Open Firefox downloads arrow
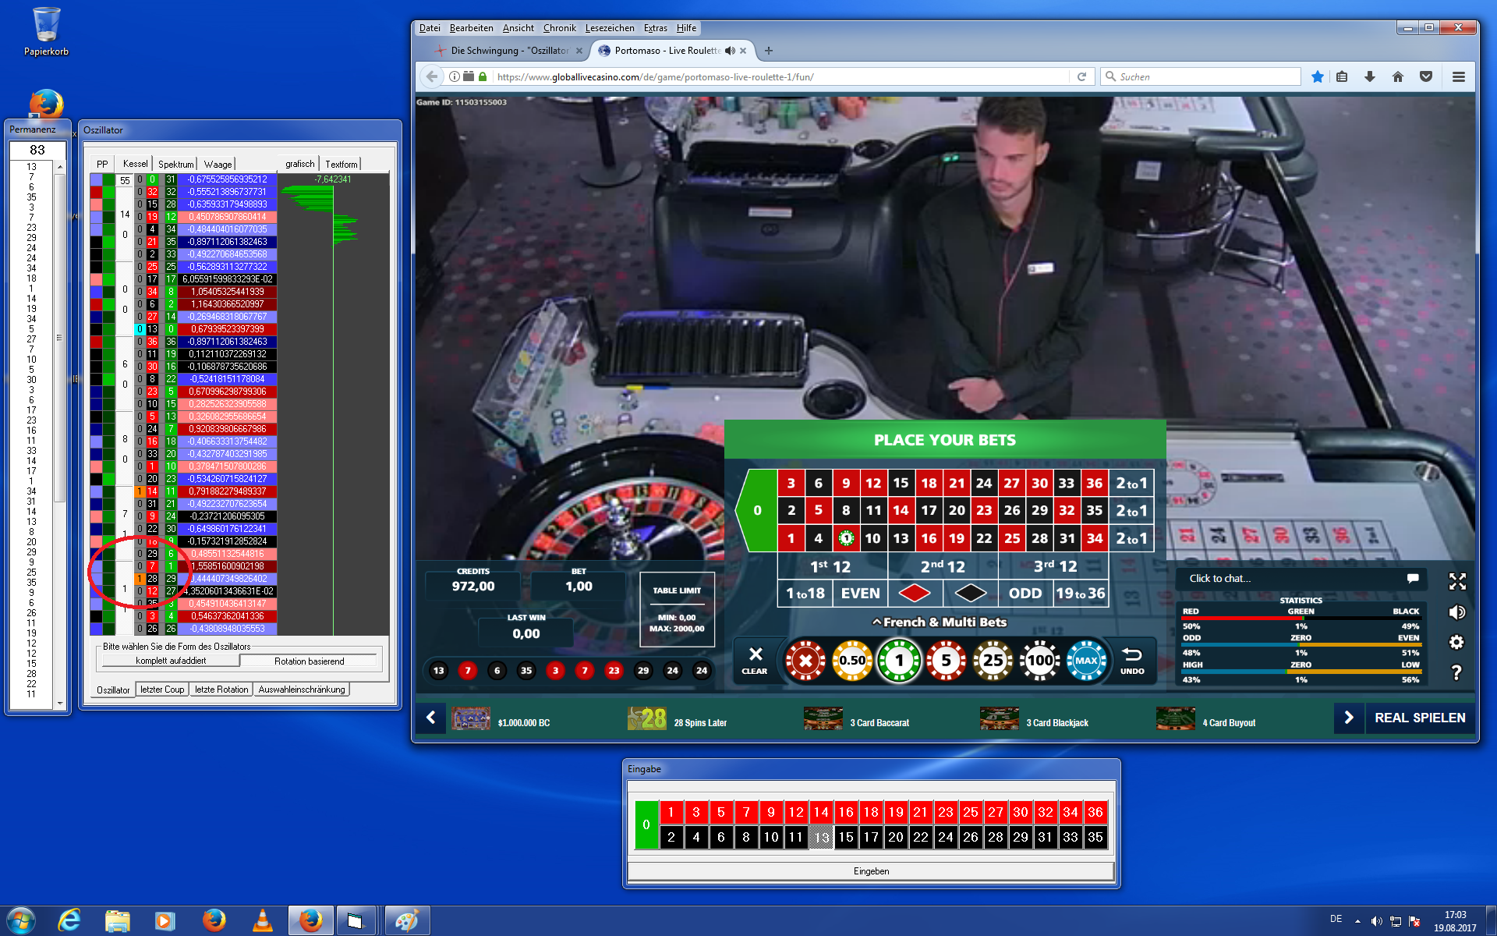The image size is (1497, 936). (x=1370, y=76)
